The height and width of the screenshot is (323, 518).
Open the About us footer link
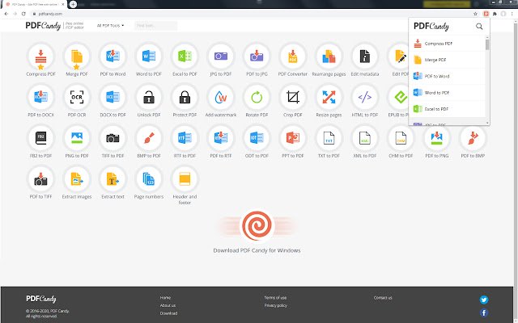[168, 305]
